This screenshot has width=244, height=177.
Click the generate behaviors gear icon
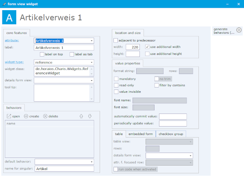[x=239, y=30]
